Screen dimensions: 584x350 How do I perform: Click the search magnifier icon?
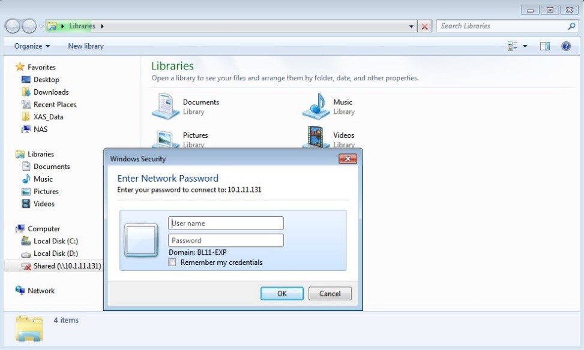click(572, 26)
